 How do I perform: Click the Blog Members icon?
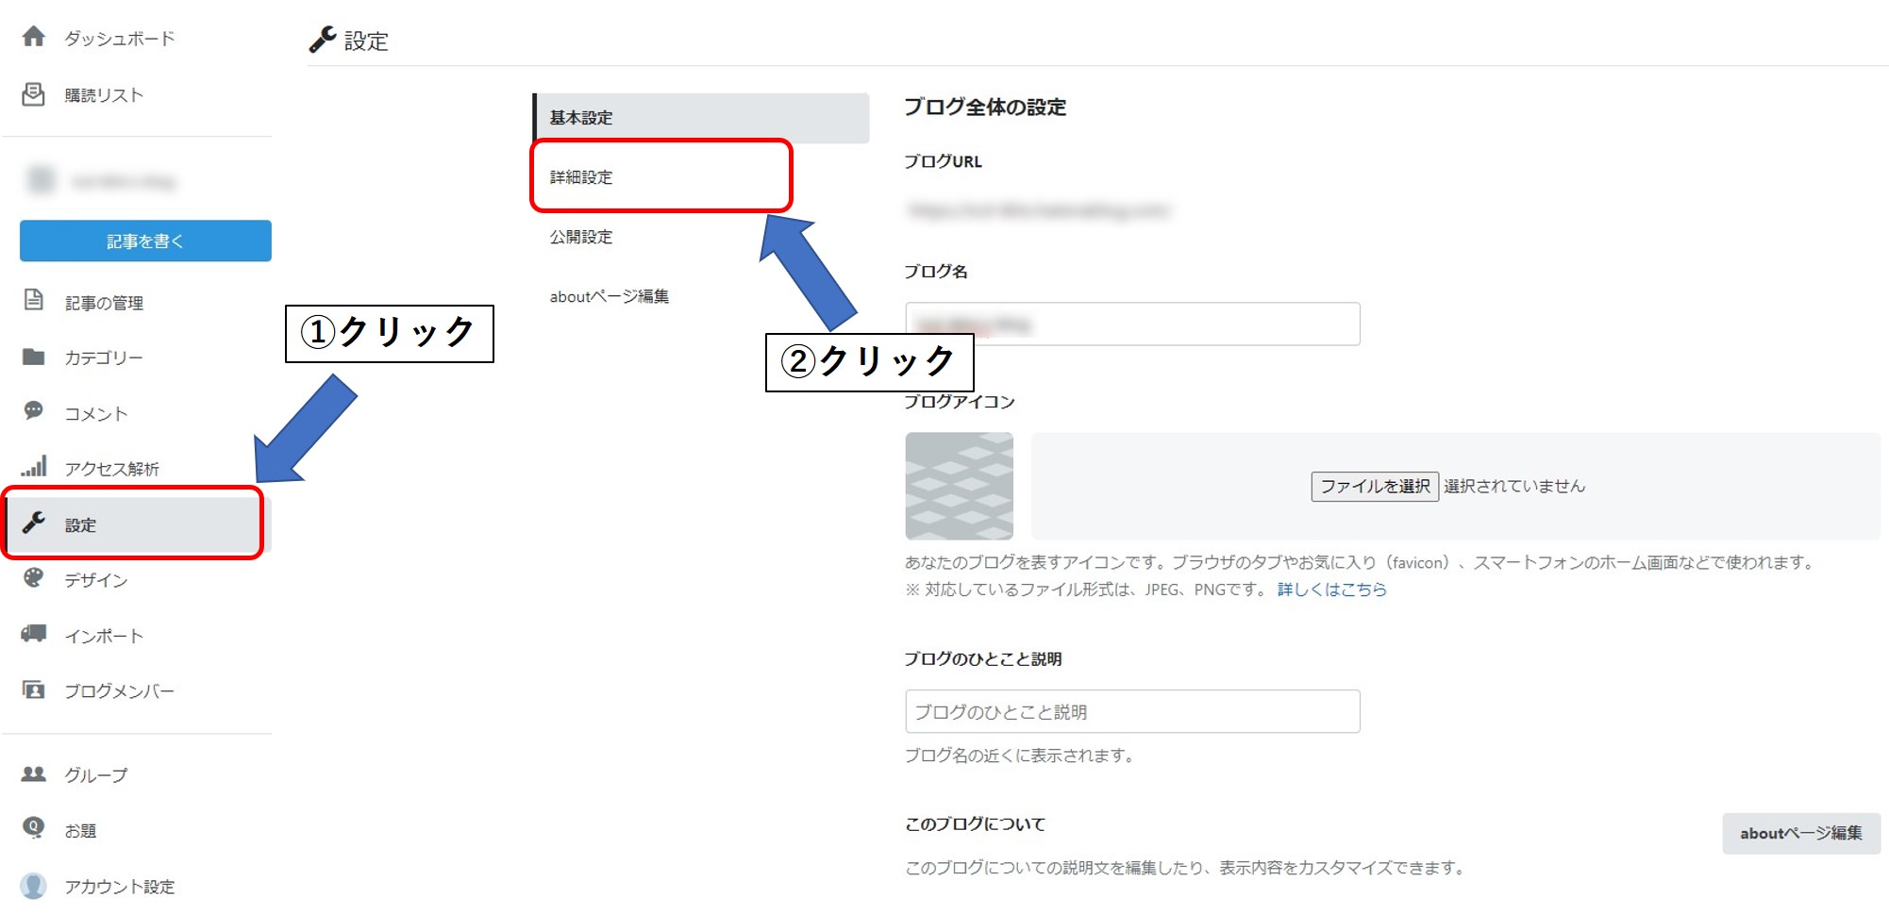[x=34, y=690]
